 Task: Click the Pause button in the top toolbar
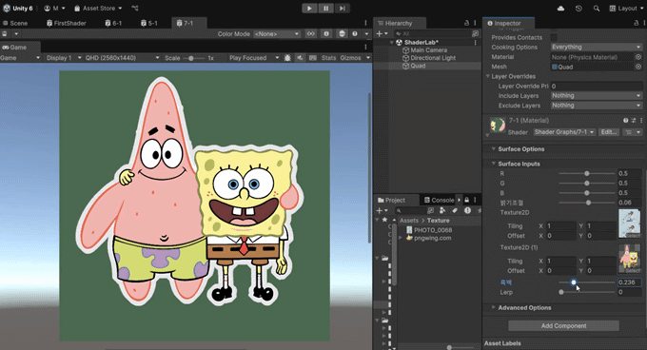tap(325, 9)
